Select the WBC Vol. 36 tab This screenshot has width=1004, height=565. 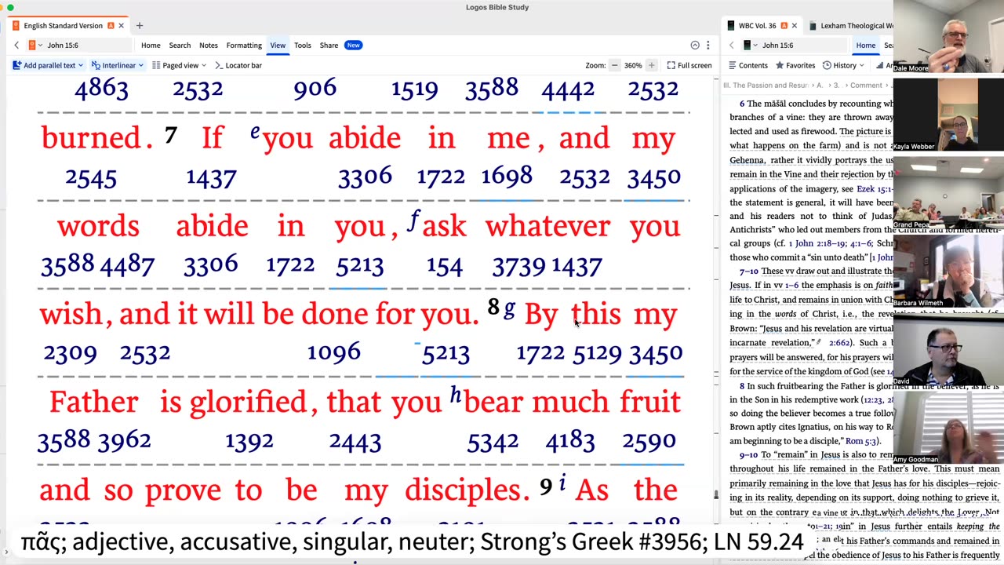[x=757, y=26]
